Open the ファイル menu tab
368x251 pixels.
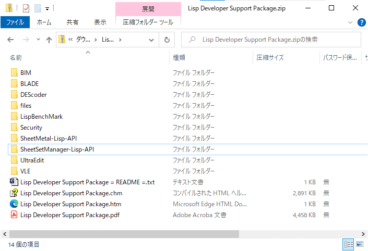click(15, 22)
